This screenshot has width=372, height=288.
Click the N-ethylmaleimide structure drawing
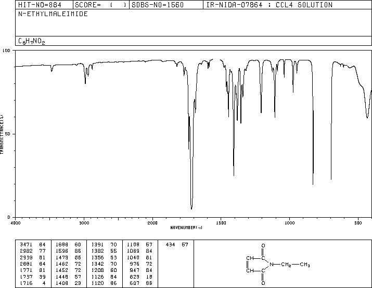278,264
